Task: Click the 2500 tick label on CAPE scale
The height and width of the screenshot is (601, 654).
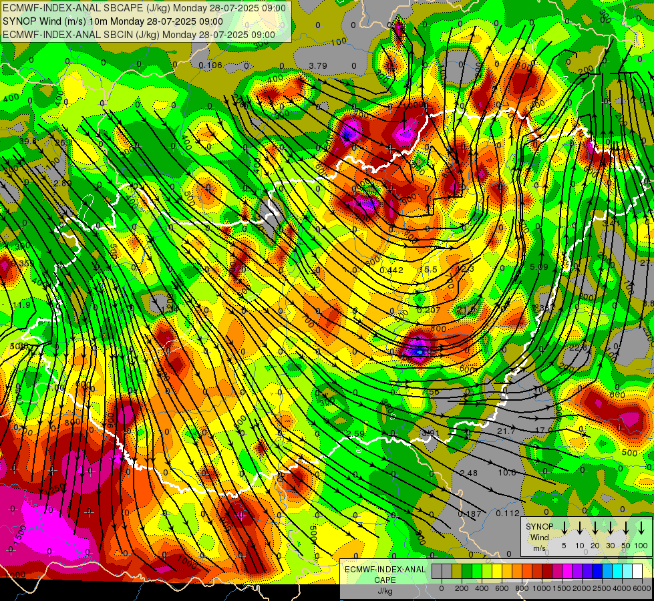Action: point(602,588)
